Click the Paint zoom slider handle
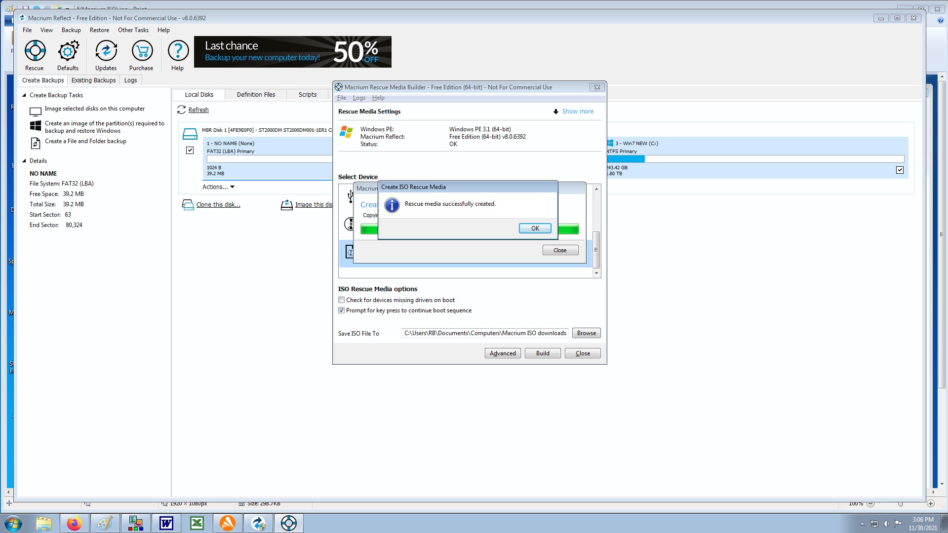This screenshot has width=948, height=533. tap(900, 504)
